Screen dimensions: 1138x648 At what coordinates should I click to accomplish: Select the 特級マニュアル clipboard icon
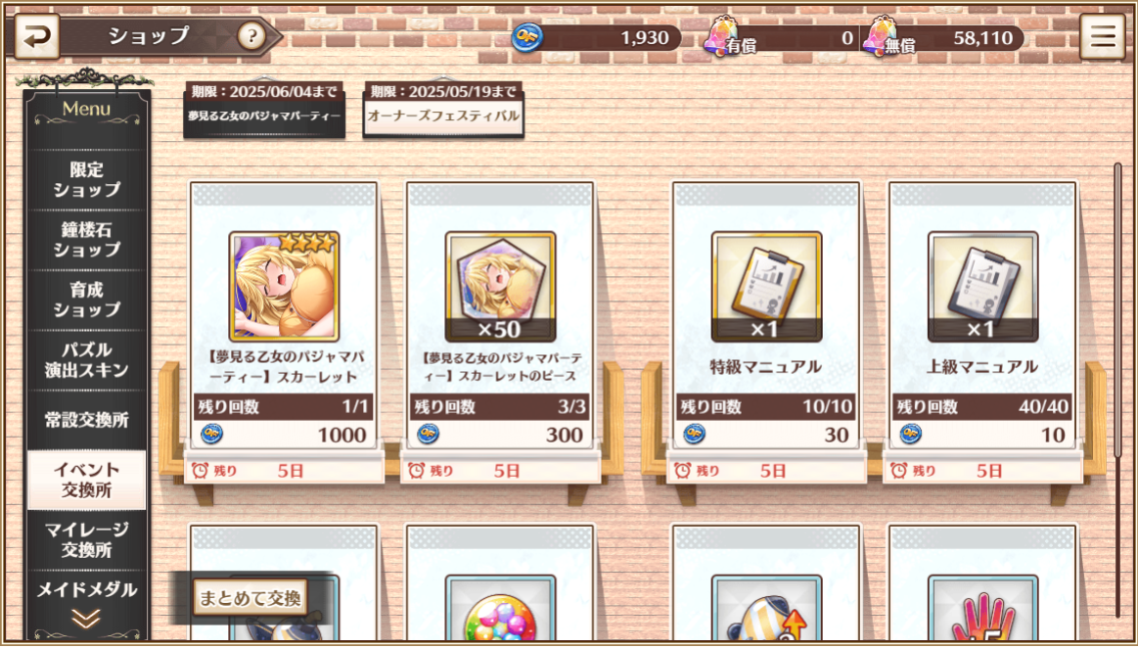(766, 287)
